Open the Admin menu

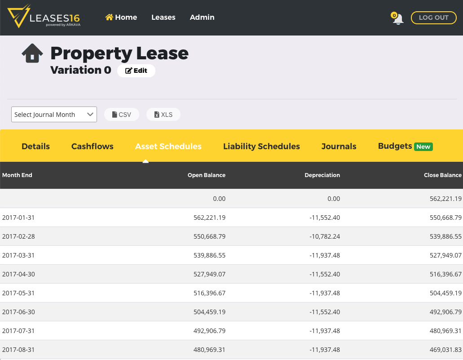click(202, 17)
